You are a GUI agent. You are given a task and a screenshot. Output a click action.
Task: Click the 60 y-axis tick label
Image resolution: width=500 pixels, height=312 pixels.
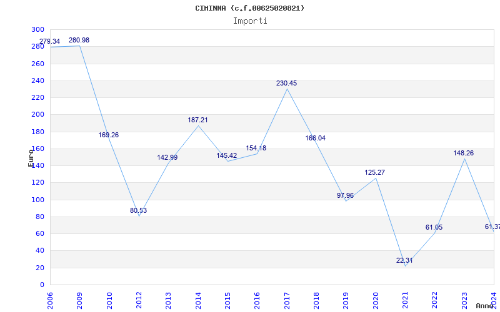coord(40,233)
